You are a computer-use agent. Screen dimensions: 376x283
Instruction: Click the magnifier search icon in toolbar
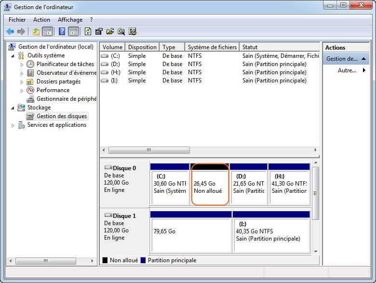coord(121,32)
